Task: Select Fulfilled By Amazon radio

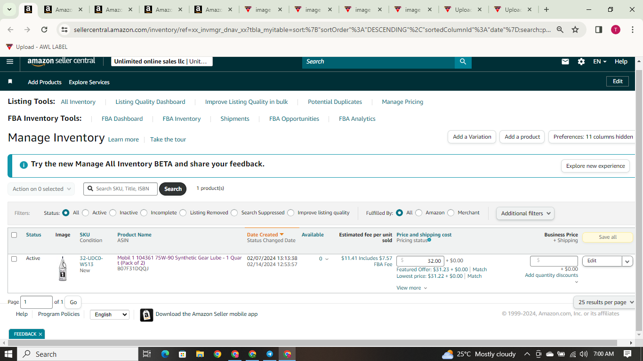Action: pos(419,213)
